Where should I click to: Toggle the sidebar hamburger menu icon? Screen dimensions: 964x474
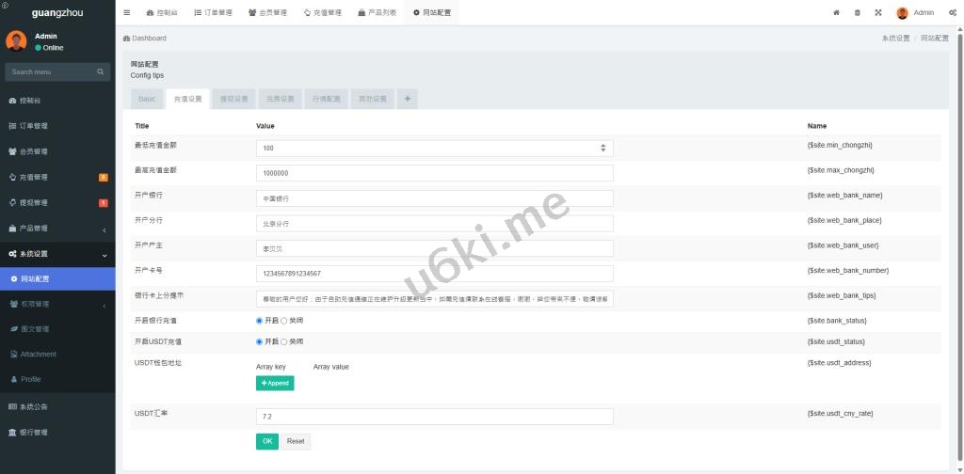[127, 12]
